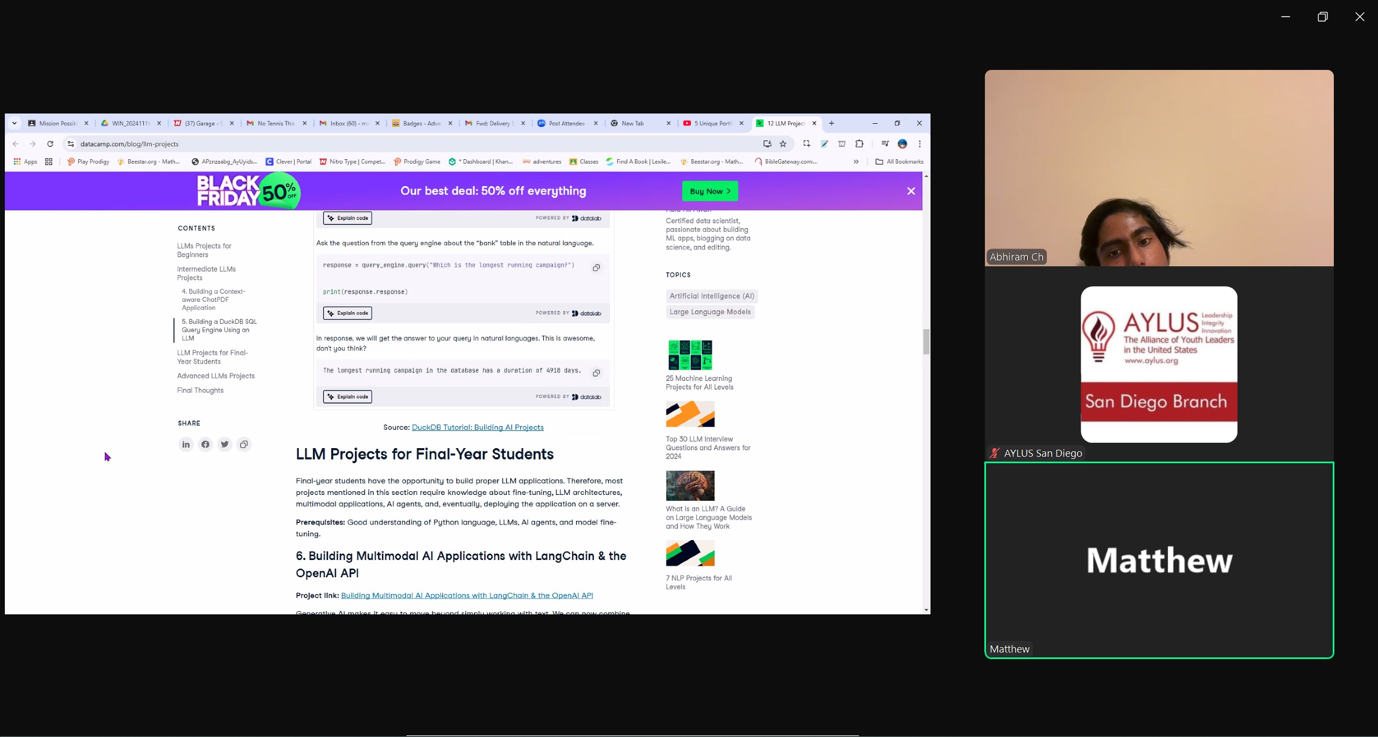Jump to Advanced LLMs Projects section

(216, 376)
